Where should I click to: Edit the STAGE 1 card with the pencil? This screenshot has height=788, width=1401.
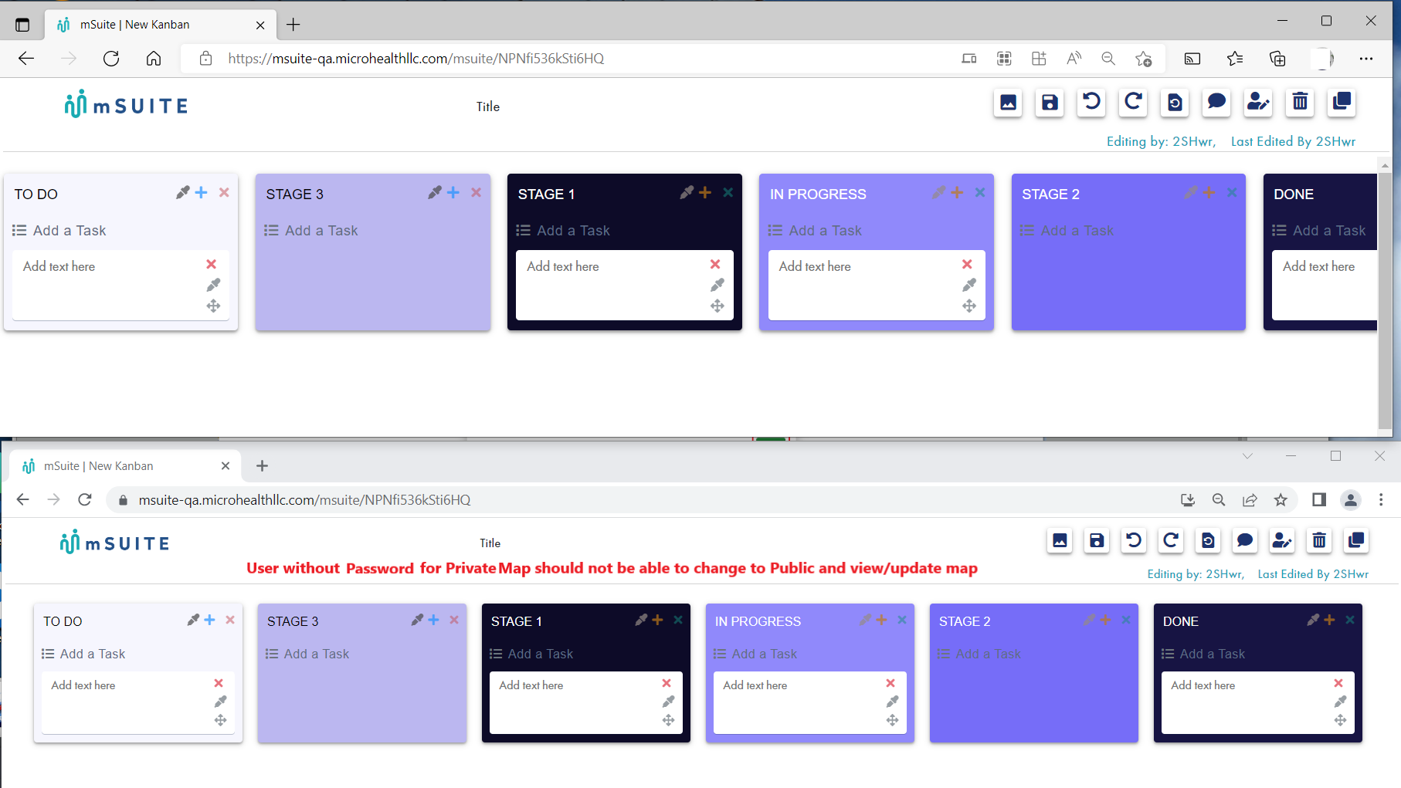tap(717, 285)
